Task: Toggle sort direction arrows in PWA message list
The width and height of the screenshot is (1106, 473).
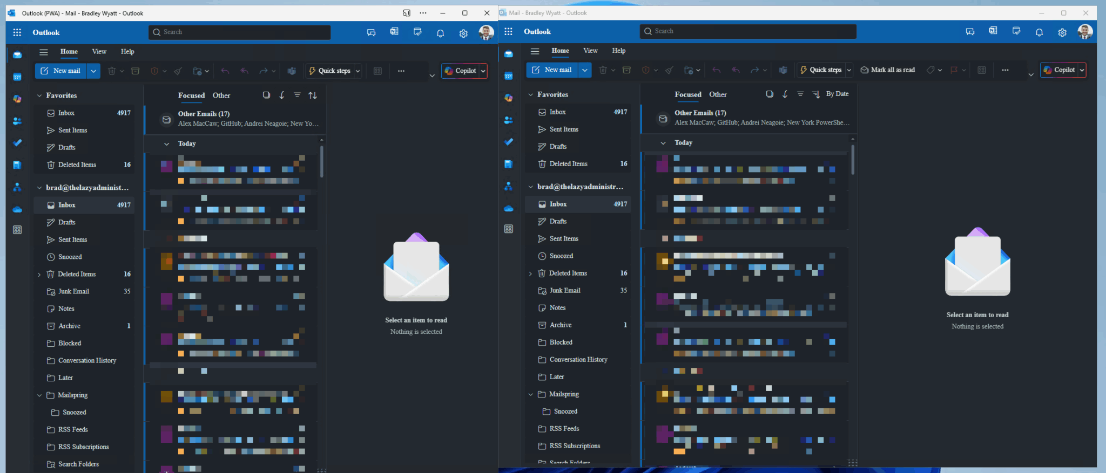Action: (313, 95)
